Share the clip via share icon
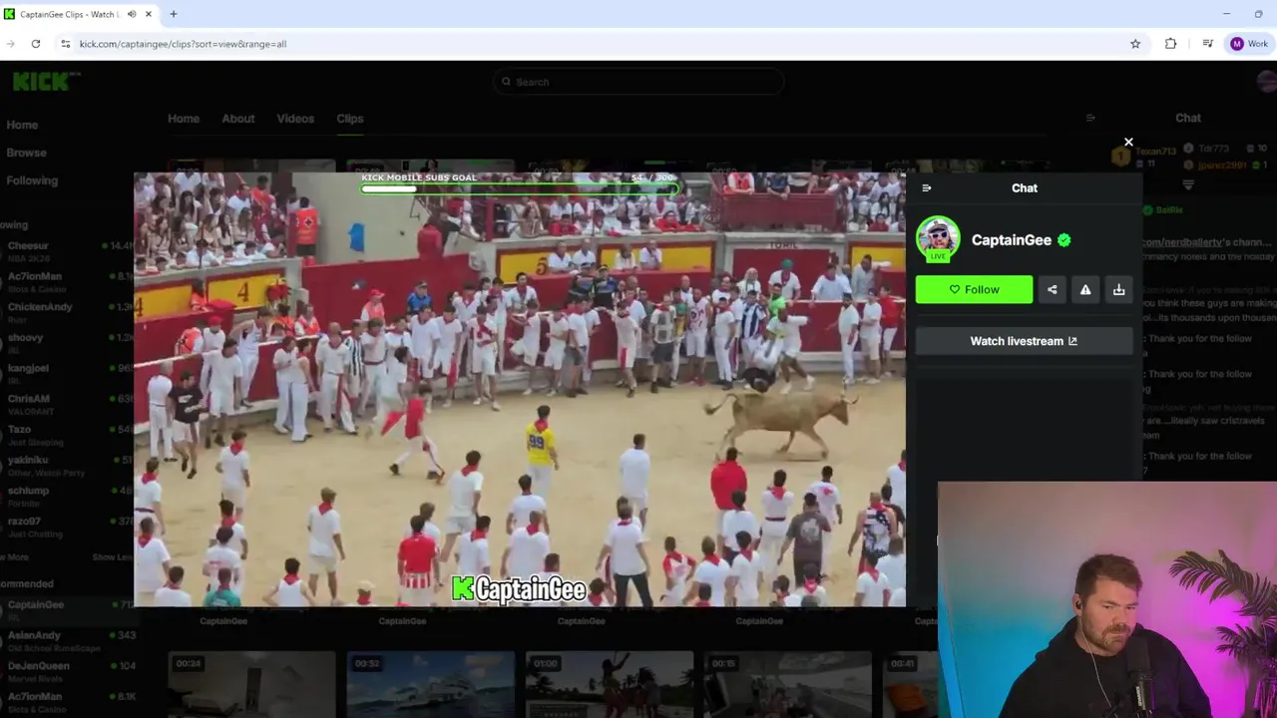Image resolution: width=1277 pixels, height=718 pixels. coord(1052,289)
